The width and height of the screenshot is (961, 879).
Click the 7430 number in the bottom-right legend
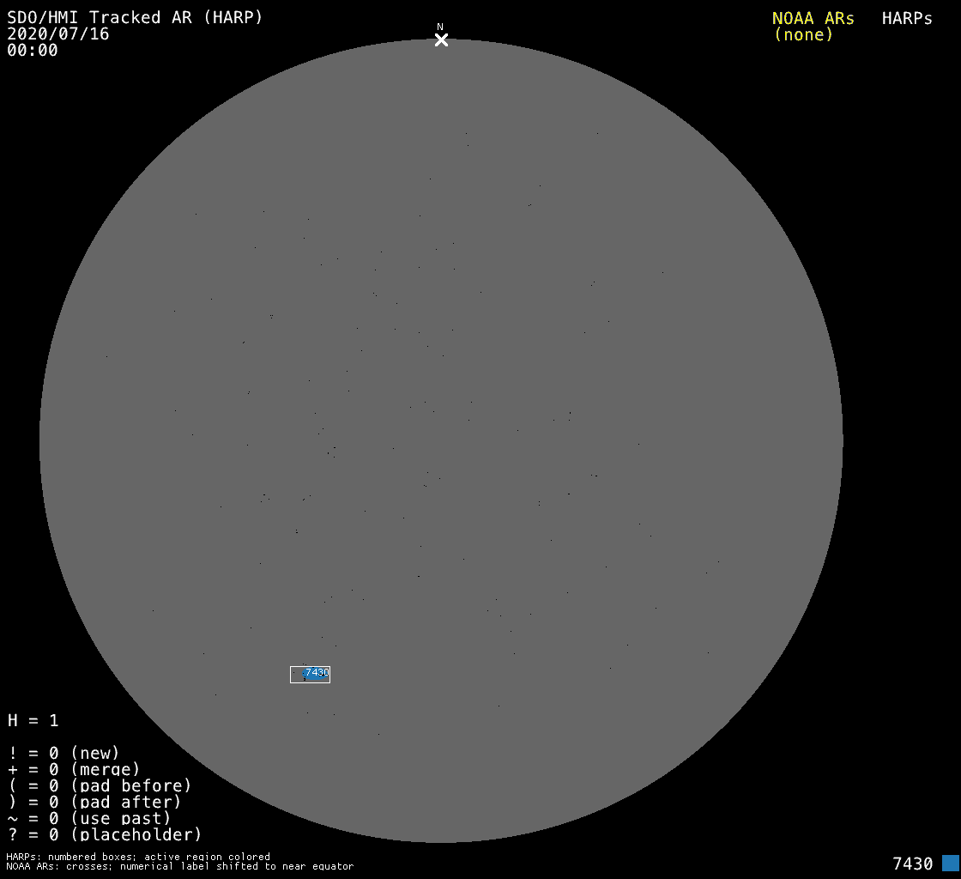[912, 864]
